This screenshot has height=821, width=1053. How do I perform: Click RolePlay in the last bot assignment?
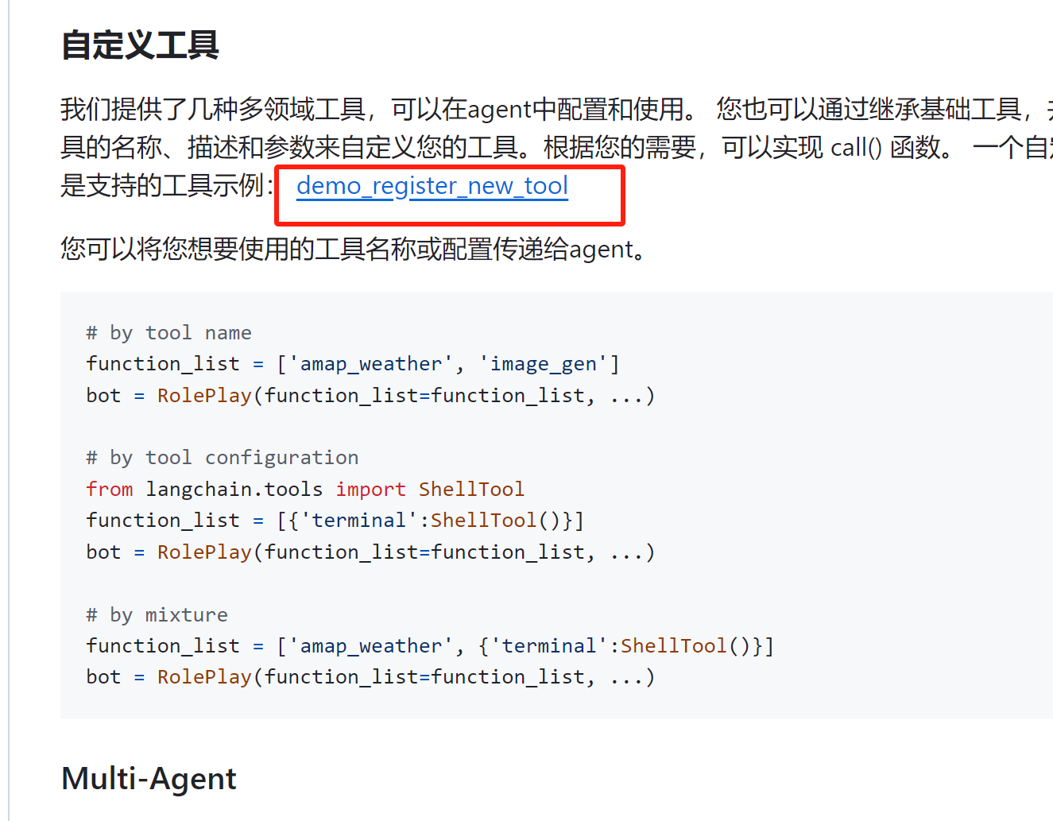(204, 676)
